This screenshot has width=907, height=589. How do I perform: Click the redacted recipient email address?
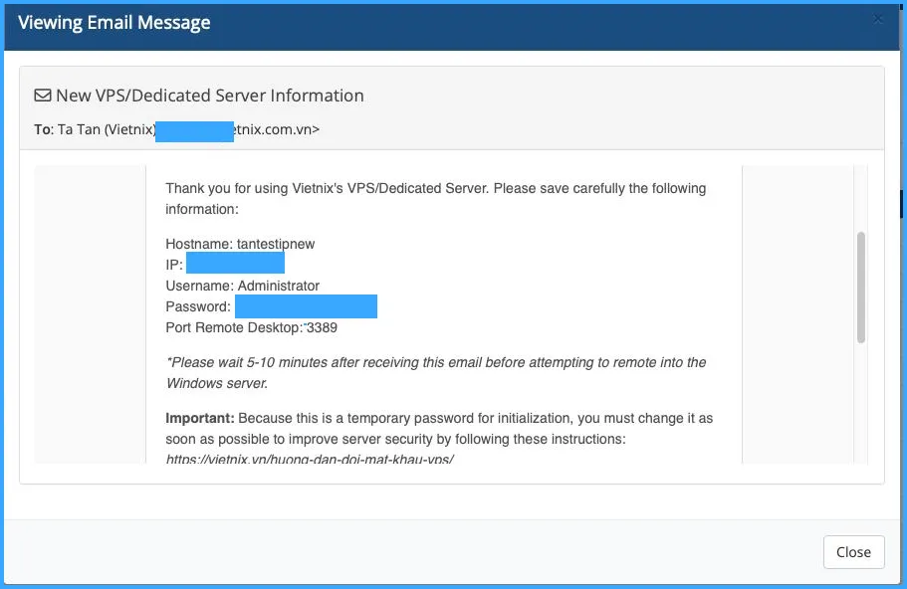(x=194, y=129)
